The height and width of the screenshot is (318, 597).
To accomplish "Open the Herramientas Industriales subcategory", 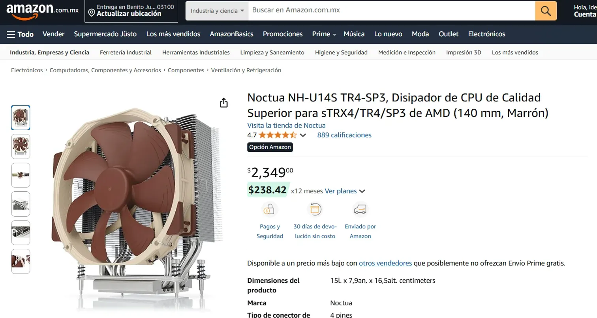I will pos(196,52).
